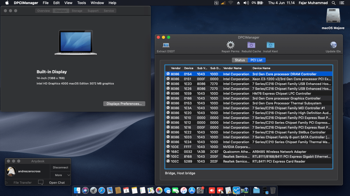Click the eject icon in menu bar
The height and width of the screenshot is (196, 350).
click(238, 3)
